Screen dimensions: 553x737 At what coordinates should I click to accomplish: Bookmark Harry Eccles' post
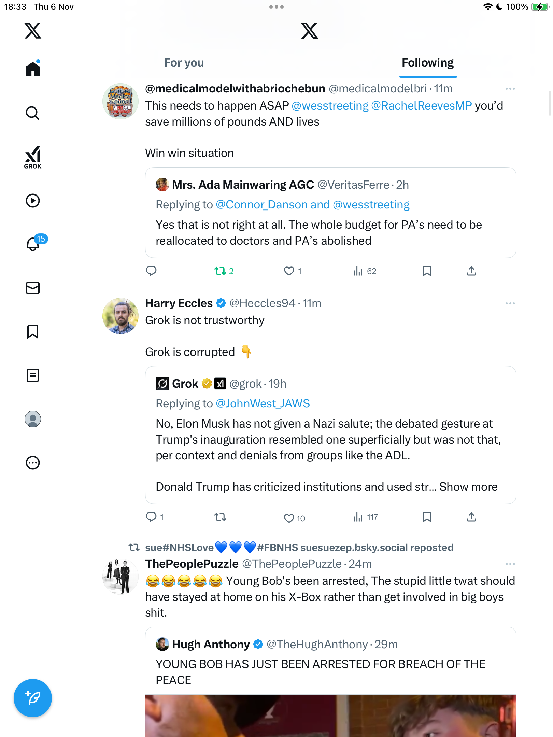click(x=427, y=517)
